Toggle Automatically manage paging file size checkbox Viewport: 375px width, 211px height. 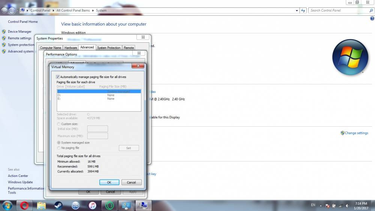(58, 77)
